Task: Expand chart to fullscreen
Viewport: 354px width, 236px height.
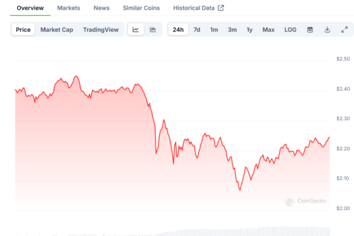Action: point(344,30)
